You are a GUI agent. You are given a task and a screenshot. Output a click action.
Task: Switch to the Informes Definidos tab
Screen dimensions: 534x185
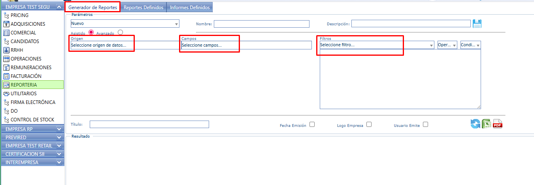click(190, 8)
